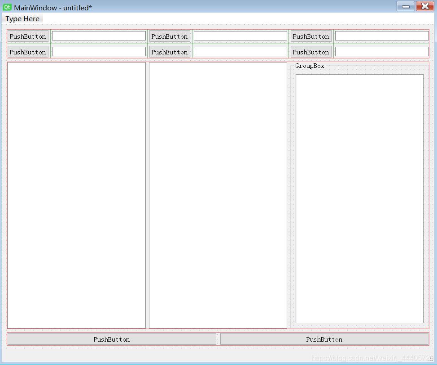Select the second-row middle line edit

[240, 52]
